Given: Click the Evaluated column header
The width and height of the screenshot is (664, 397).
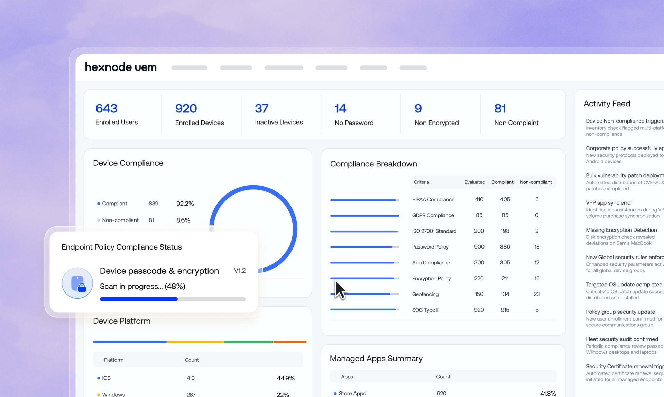Looking at the screenshot, I should tap(475, 182).
